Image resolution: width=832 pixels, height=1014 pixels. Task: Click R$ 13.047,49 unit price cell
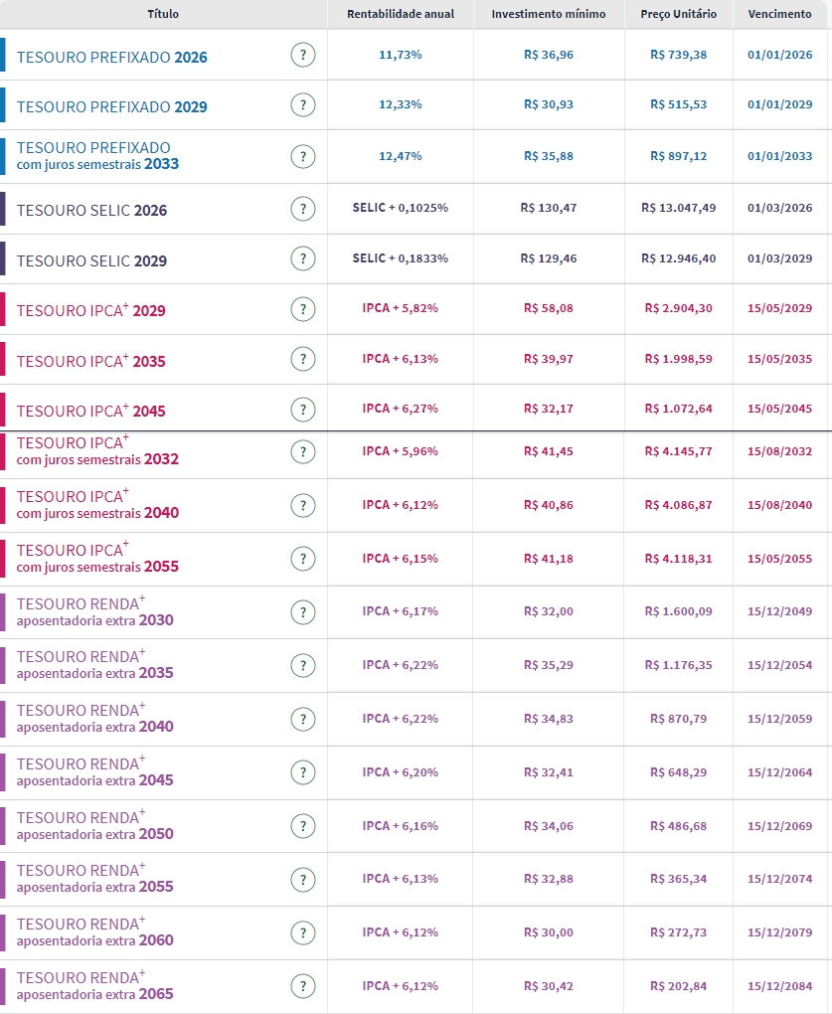click(x=679, y=208)
